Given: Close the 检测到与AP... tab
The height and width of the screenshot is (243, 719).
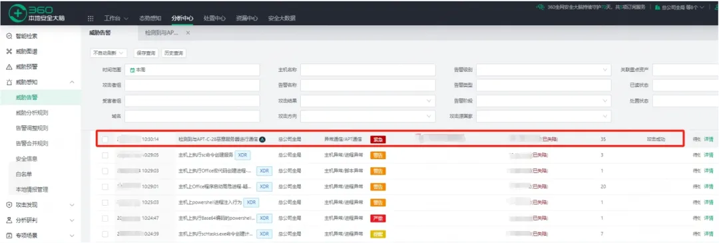Looking at the screenshot, I should point(188,33).
